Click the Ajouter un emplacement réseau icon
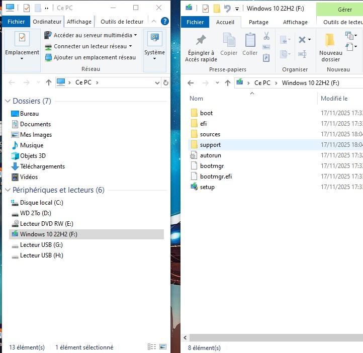Screen dimensions: 363x353 (48, 57)
